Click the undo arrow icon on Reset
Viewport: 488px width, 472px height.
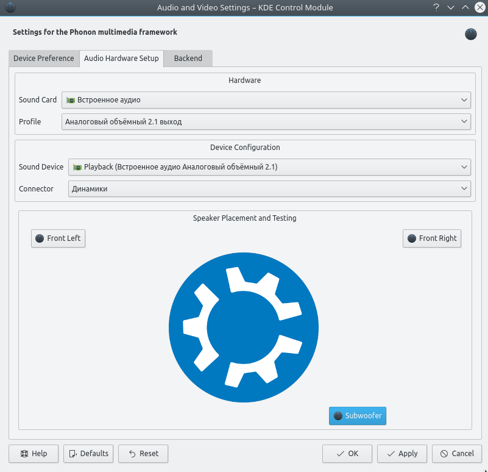(132, 454)
